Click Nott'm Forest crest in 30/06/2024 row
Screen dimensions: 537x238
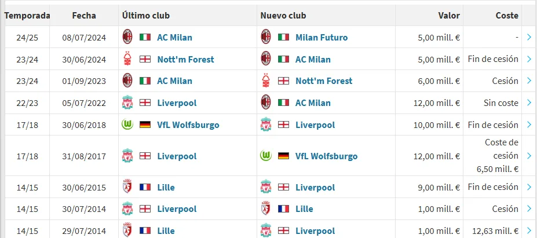(x=127, y=59)
